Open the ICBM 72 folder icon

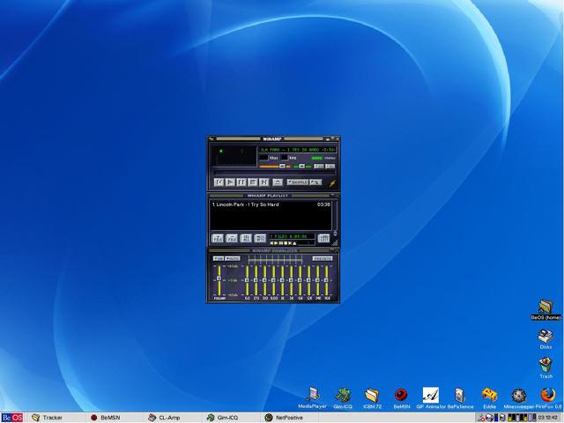click(x=372, y=397)
